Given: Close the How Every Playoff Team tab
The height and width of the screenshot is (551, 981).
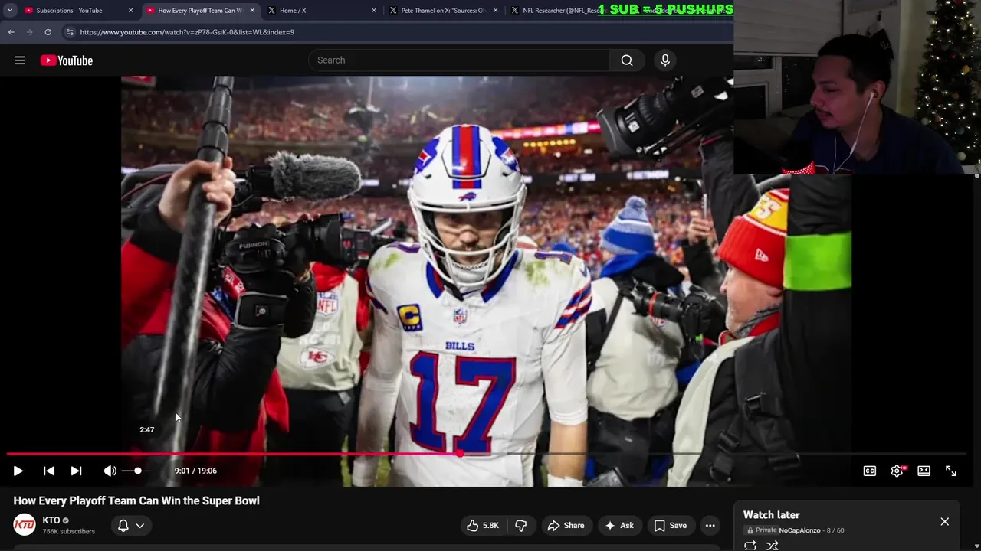Looking at the screenshot, I should click(252, 11).
